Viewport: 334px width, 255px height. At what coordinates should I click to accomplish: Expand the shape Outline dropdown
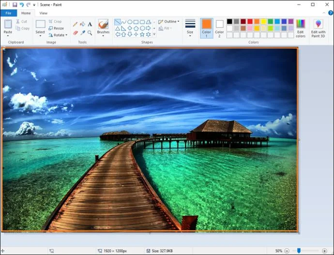[169, 22]
